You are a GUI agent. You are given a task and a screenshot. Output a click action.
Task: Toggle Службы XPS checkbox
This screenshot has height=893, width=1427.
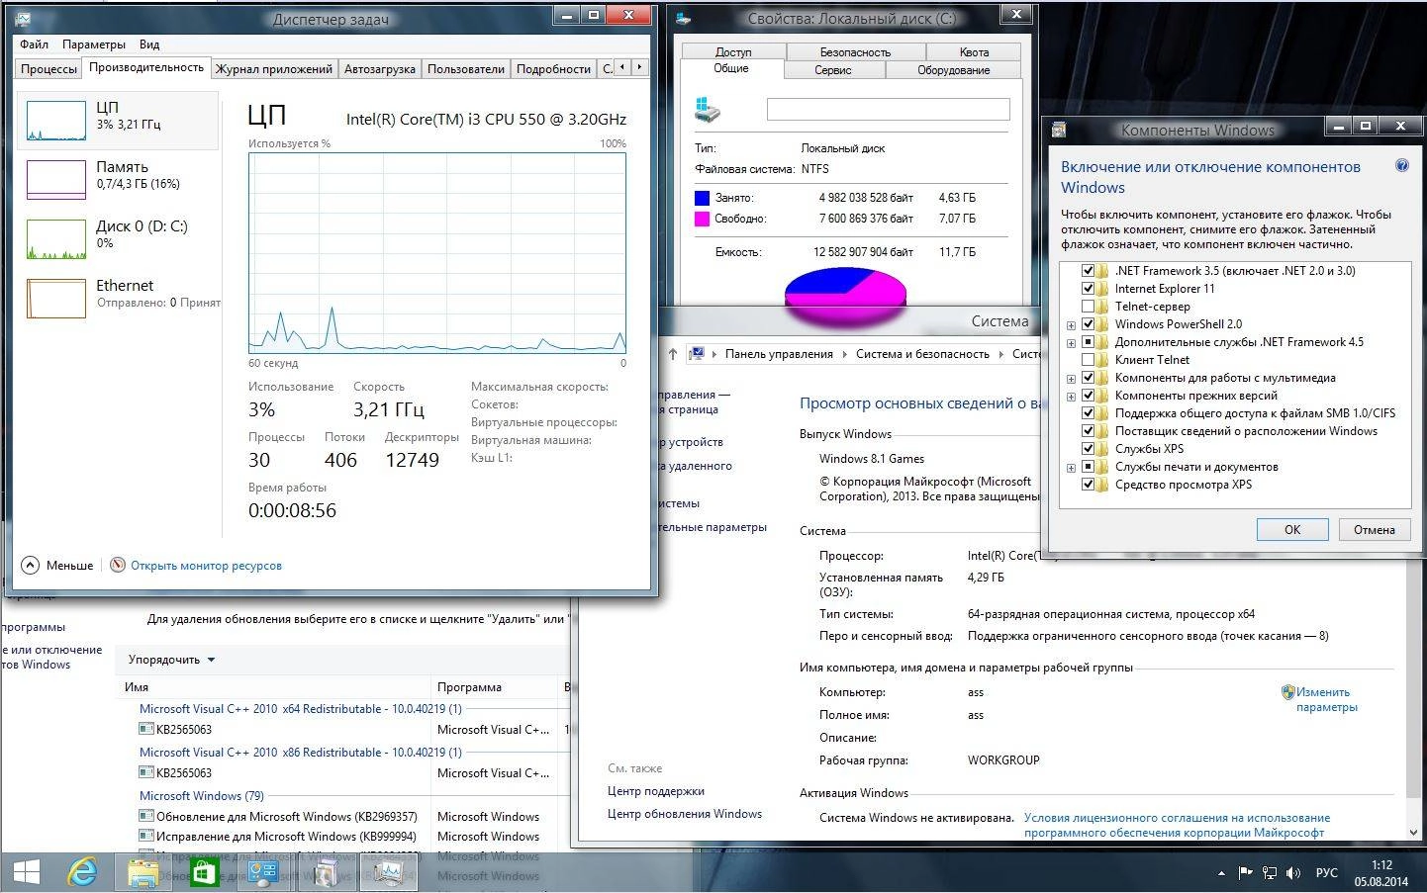point(1089,449)
